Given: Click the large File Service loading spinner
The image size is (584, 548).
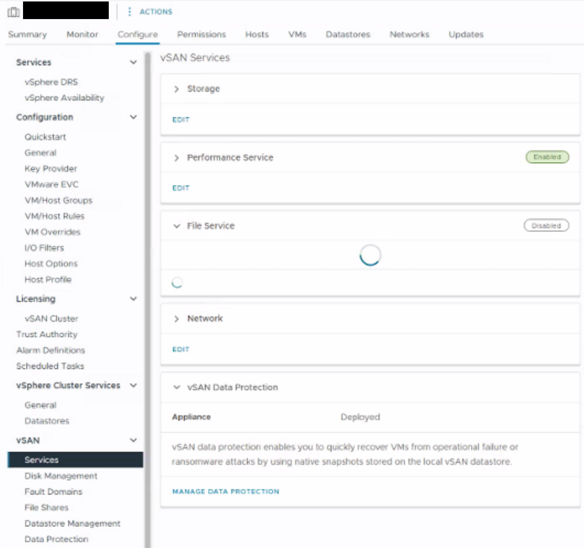Looking at the screenshot, I should [370, 255].
